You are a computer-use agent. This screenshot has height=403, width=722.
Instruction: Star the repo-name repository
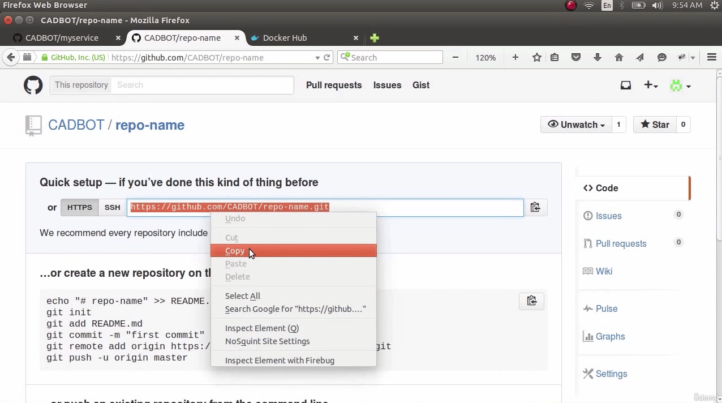pyautogui.click(x=655, y=125)
